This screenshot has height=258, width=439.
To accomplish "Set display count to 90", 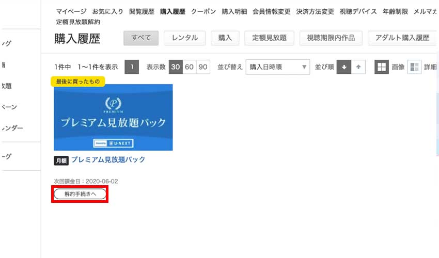I will [203, 67].
